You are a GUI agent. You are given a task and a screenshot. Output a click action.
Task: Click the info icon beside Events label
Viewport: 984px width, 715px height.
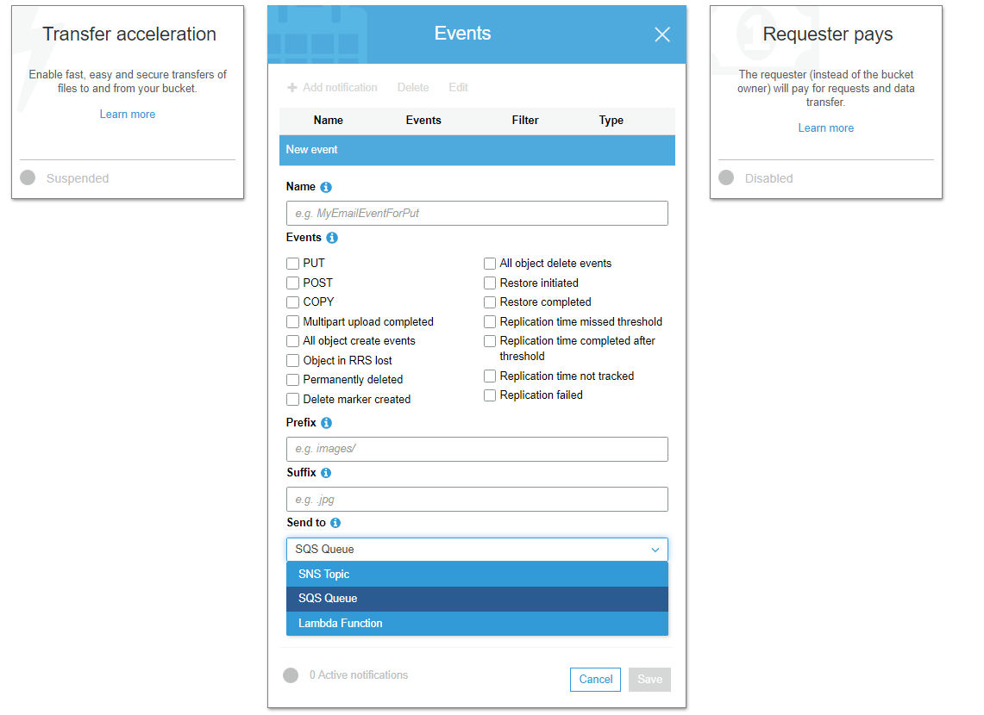tap(332, 238)
